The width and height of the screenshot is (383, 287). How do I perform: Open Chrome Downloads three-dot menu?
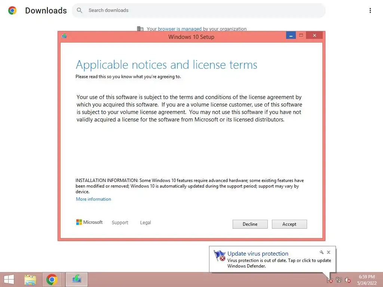pyautogui.click(x=370, y=10)
